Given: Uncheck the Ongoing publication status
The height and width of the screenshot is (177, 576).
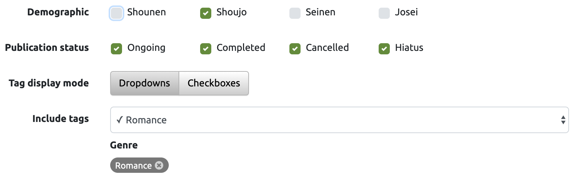Looking at the screenshot, I should (116, 49).
